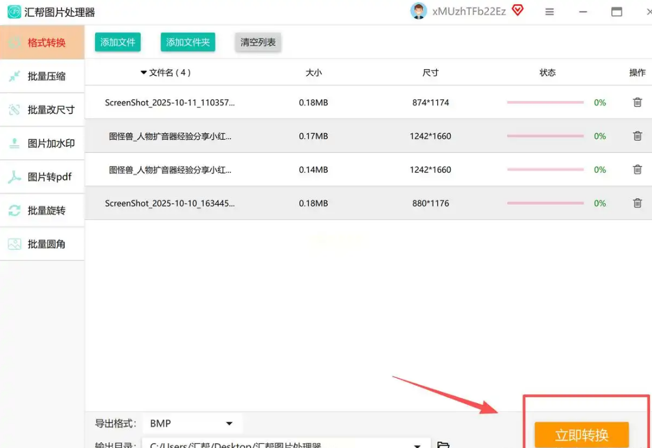The image size is (652, 448).
Task: Click the 汇帮图片处理器 app logo icon
Action: (14, 12)
